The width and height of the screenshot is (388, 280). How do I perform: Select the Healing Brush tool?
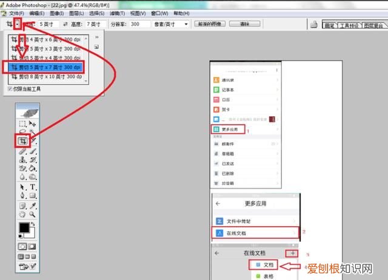point(23,151)
